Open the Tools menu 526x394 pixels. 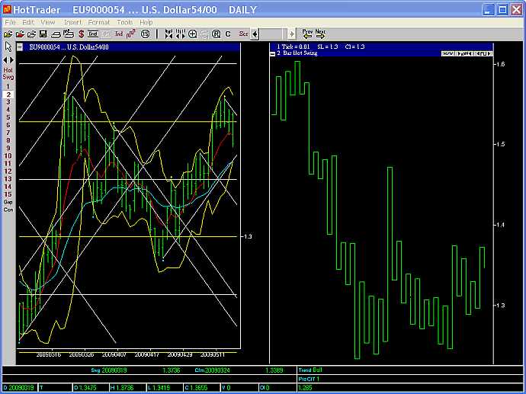(x=125, y=22)
